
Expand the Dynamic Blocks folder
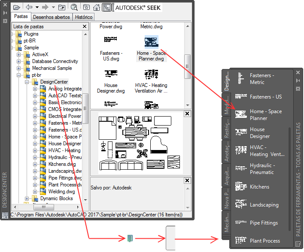coord(27,198)
